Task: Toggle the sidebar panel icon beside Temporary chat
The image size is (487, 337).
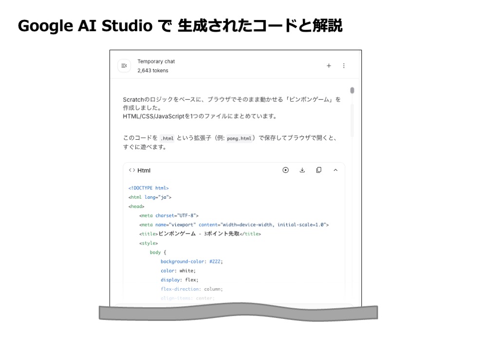Action: (124, 66)
